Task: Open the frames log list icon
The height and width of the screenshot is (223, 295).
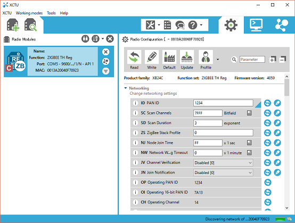Action: (x=167, y=25)
